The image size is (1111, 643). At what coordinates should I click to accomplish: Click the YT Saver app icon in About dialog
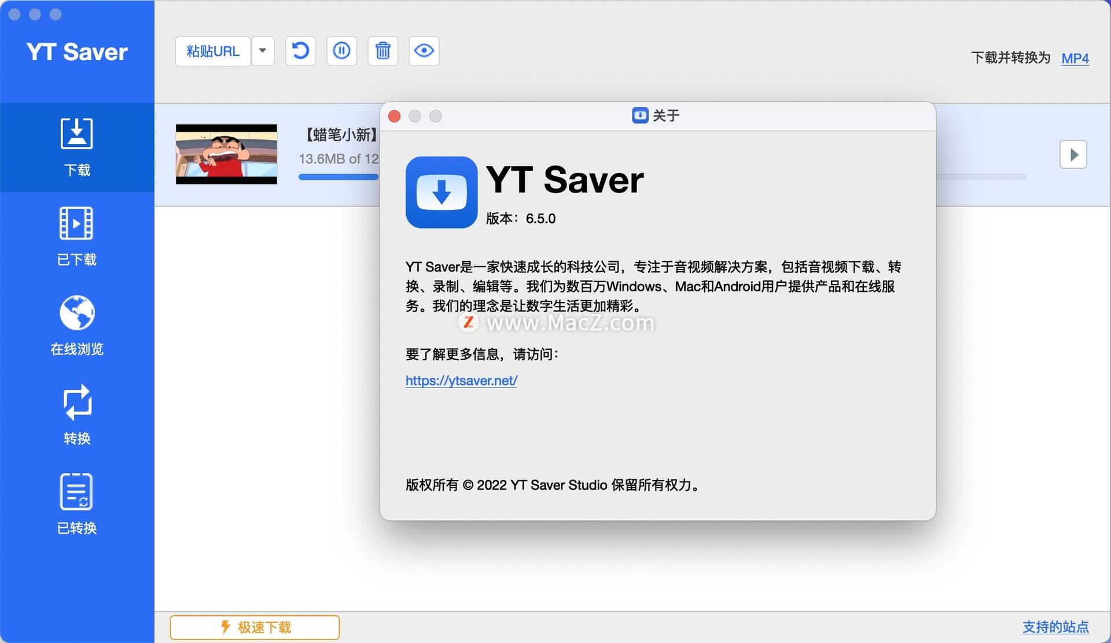tap(442, 192)
